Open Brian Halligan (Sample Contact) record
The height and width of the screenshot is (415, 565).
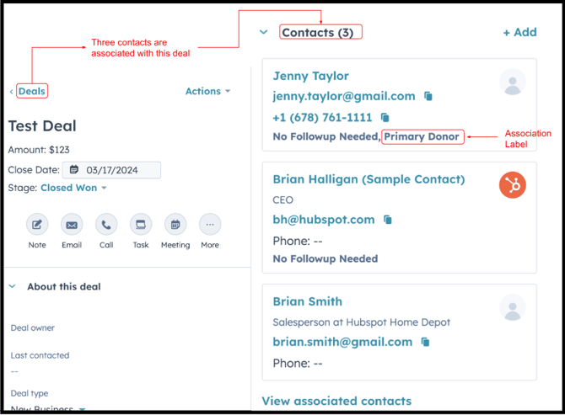pos(369,179)
